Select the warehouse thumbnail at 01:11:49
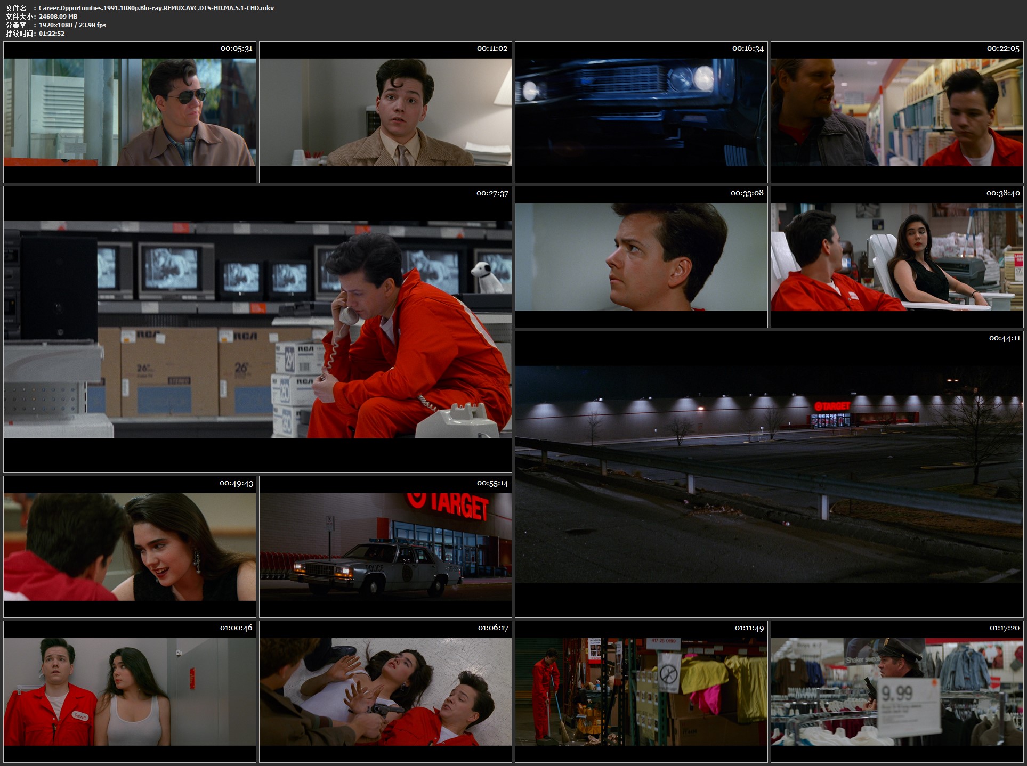The width and height of the screenshot is (1027, 766). [641, 692]
